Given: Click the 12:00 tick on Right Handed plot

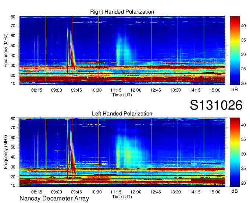Looking at the screenshot, I should click(x=136, y=90).
